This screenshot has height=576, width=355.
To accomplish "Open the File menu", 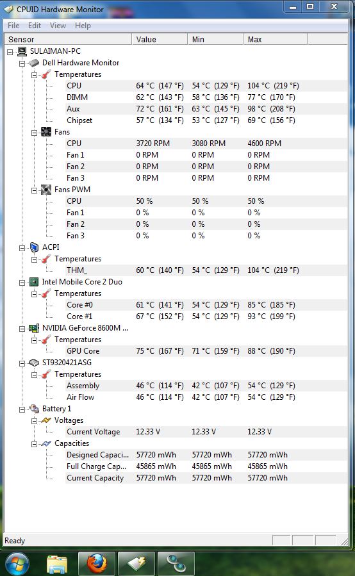I will point(13,26).
